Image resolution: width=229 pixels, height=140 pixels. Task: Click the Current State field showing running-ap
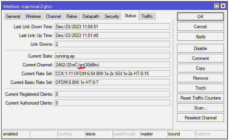pos(112,56)
